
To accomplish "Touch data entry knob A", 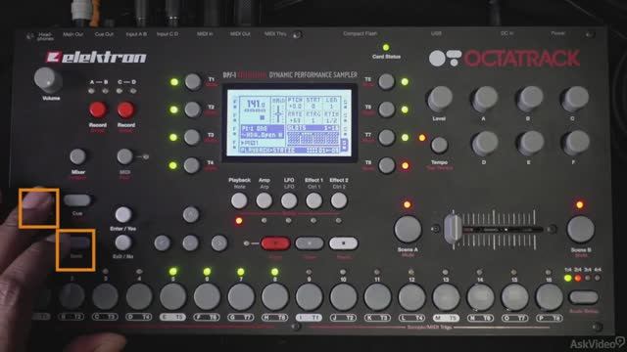I will click(484, 99).
